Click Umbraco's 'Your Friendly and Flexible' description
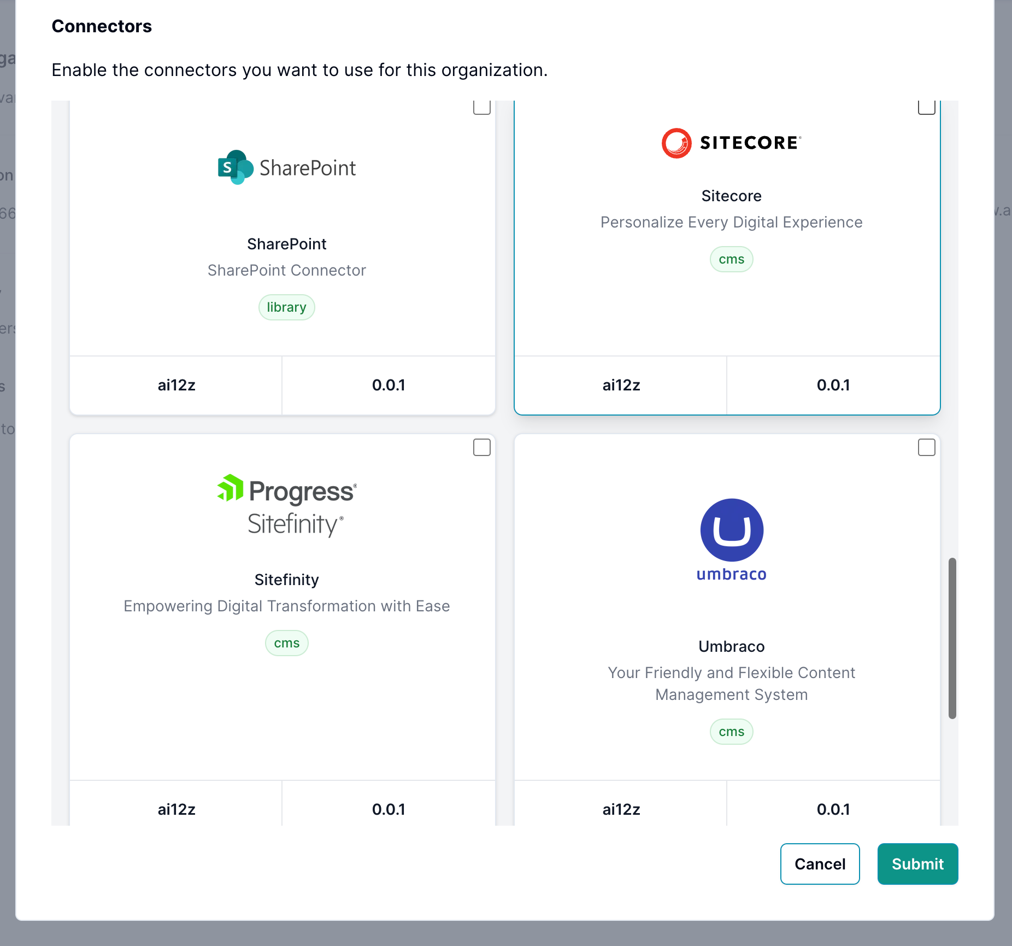Image resolution: width=1012 pixels, height=946 pixels. pyautogui.click(x=731, y=684)
